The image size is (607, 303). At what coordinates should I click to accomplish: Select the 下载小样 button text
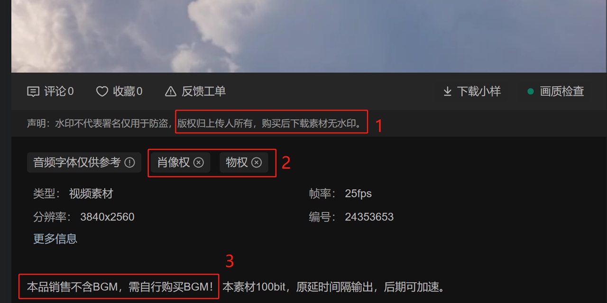tap(478, 91)
